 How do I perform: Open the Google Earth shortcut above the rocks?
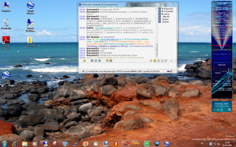coord(6,78)
